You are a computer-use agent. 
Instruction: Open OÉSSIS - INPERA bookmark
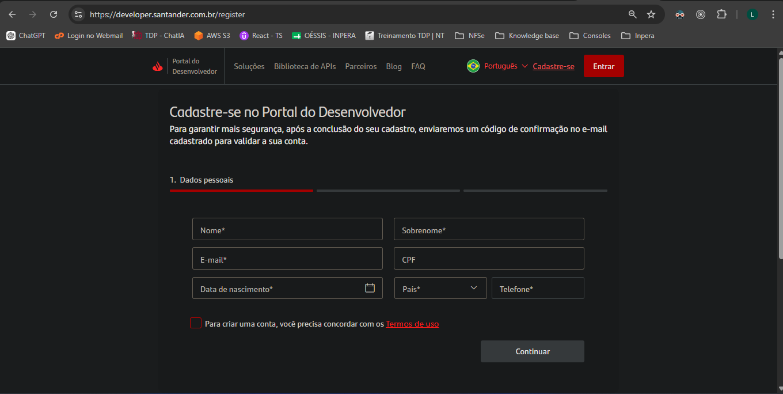(x=324, y=36)
